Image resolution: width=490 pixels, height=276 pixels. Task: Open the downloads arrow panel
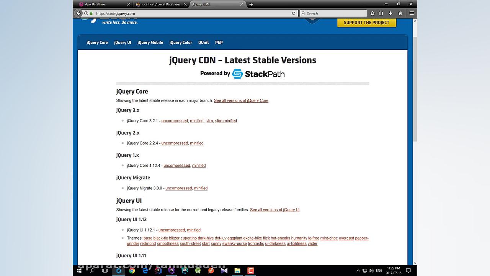[390, 13]
